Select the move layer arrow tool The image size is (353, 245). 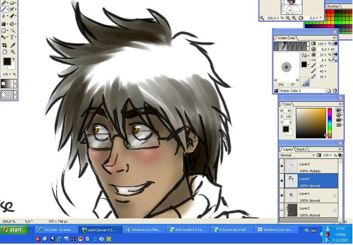[4, 37]
